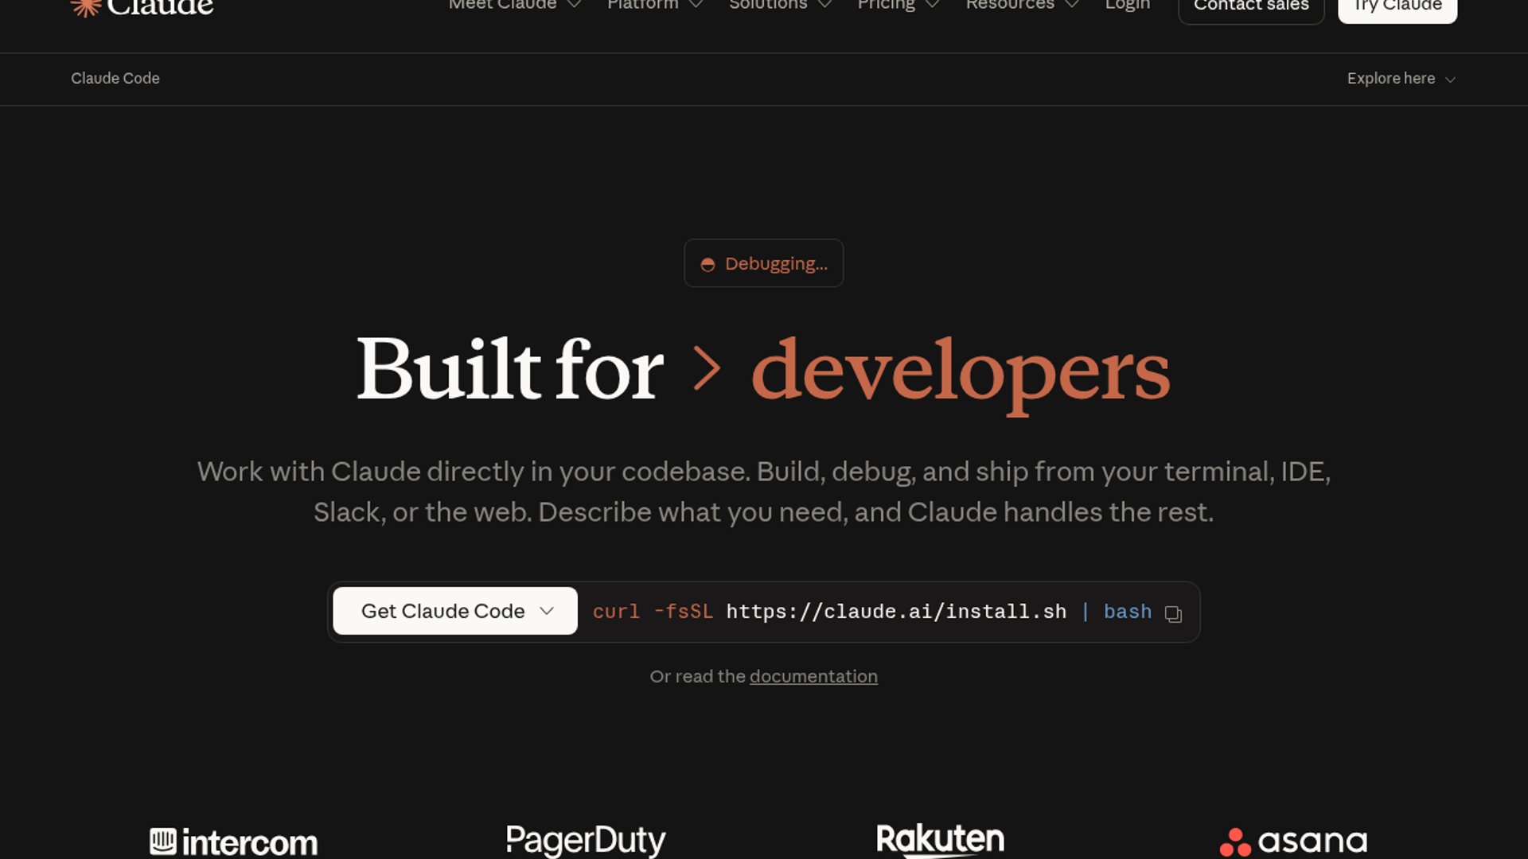The image size is (1528, 859).
Task: Expand the Resources nav menu
Action: pos(1022,5)
